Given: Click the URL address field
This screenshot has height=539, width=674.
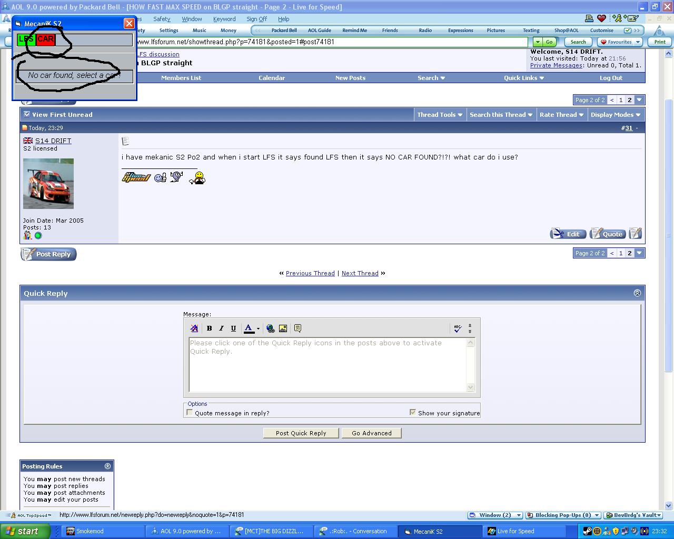Looking at the screenshot, I should [x=332, y=42].
